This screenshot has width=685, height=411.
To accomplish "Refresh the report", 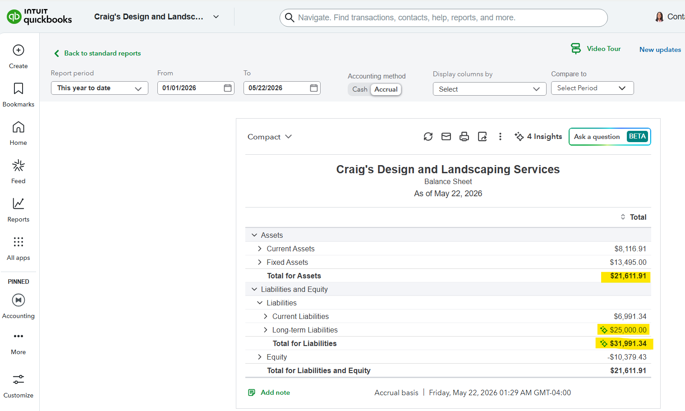I will [428, 137].
